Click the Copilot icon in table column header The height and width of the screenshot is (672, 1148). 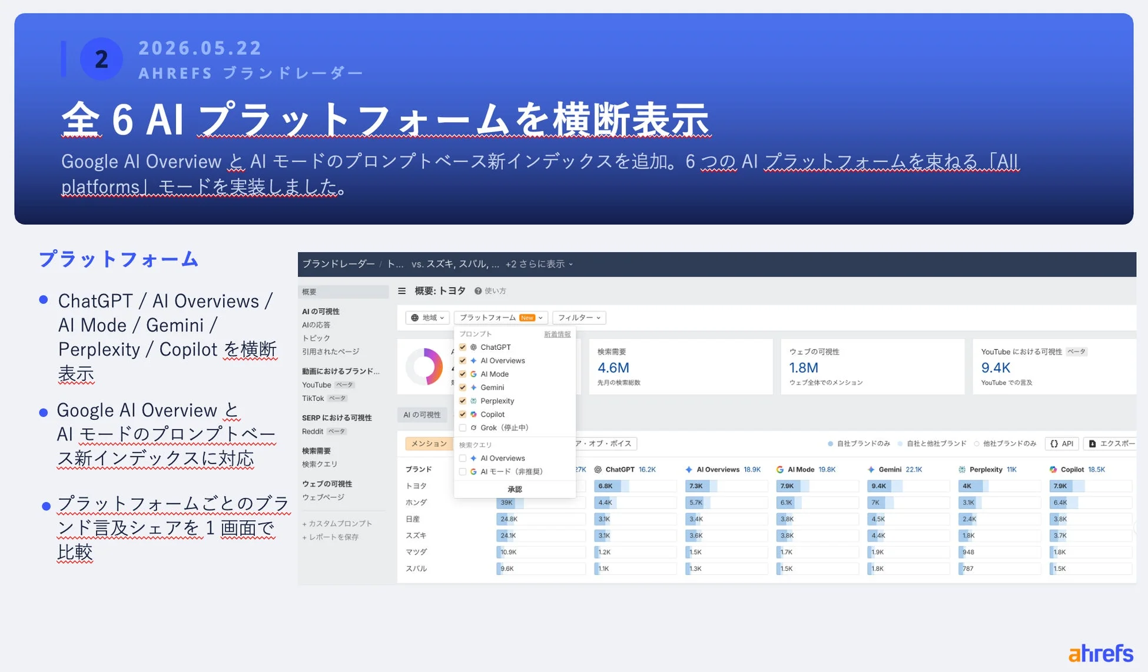(1053, 470)
